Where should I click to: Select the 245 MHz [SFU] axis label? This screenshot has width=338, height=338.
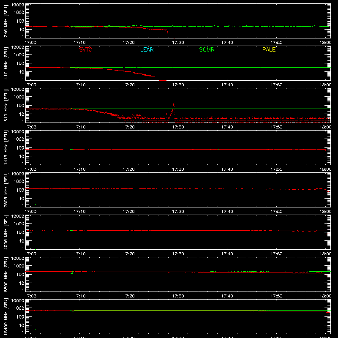5,21
